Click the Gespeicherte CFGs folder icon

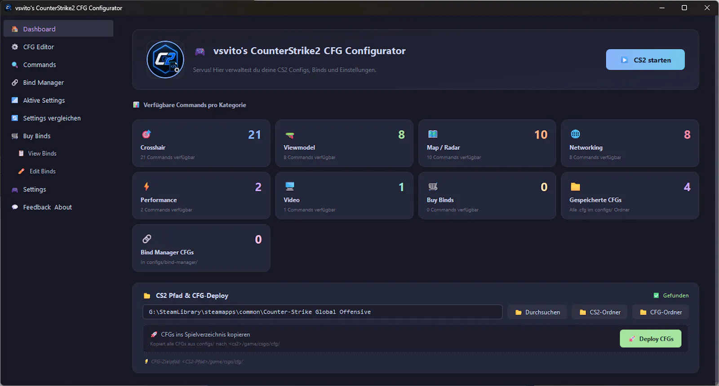[575, 187]
